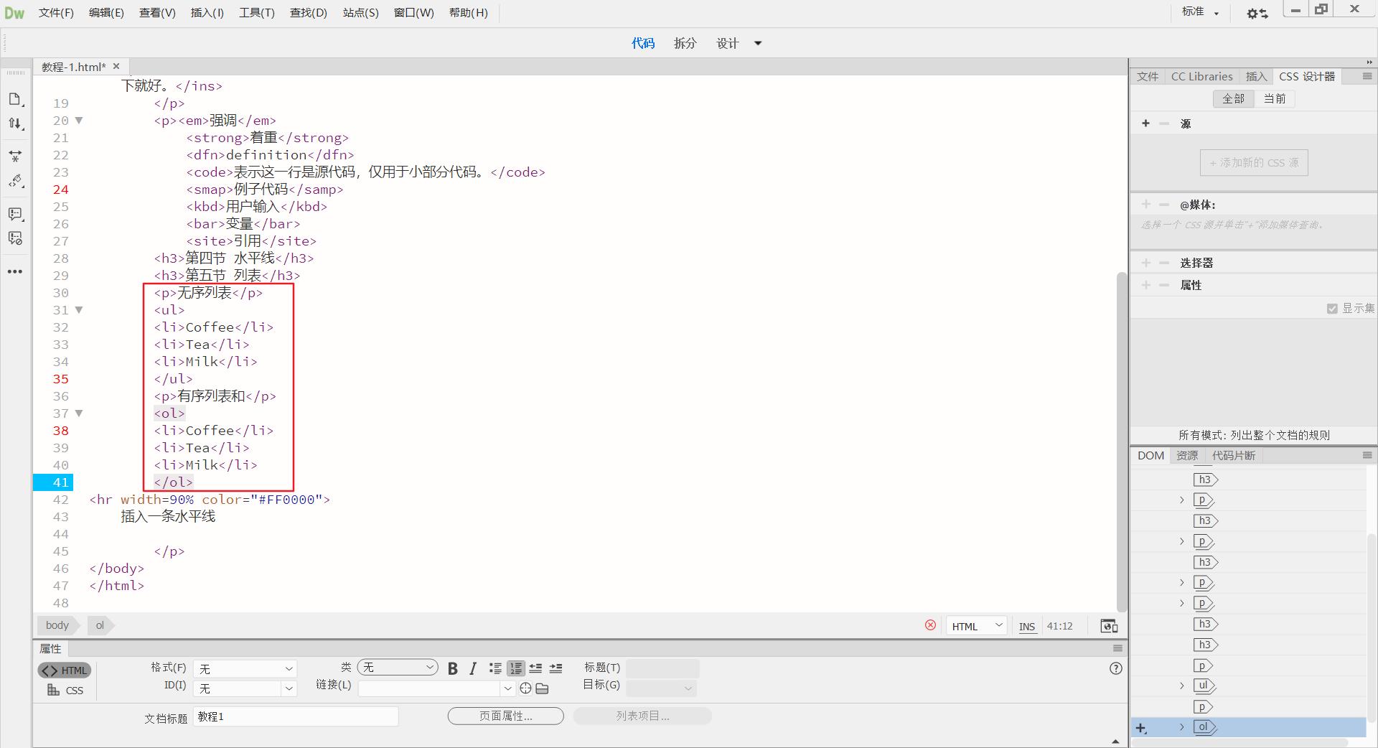
Task: Open the 站点(S) menu
Action: coord(361,13)
